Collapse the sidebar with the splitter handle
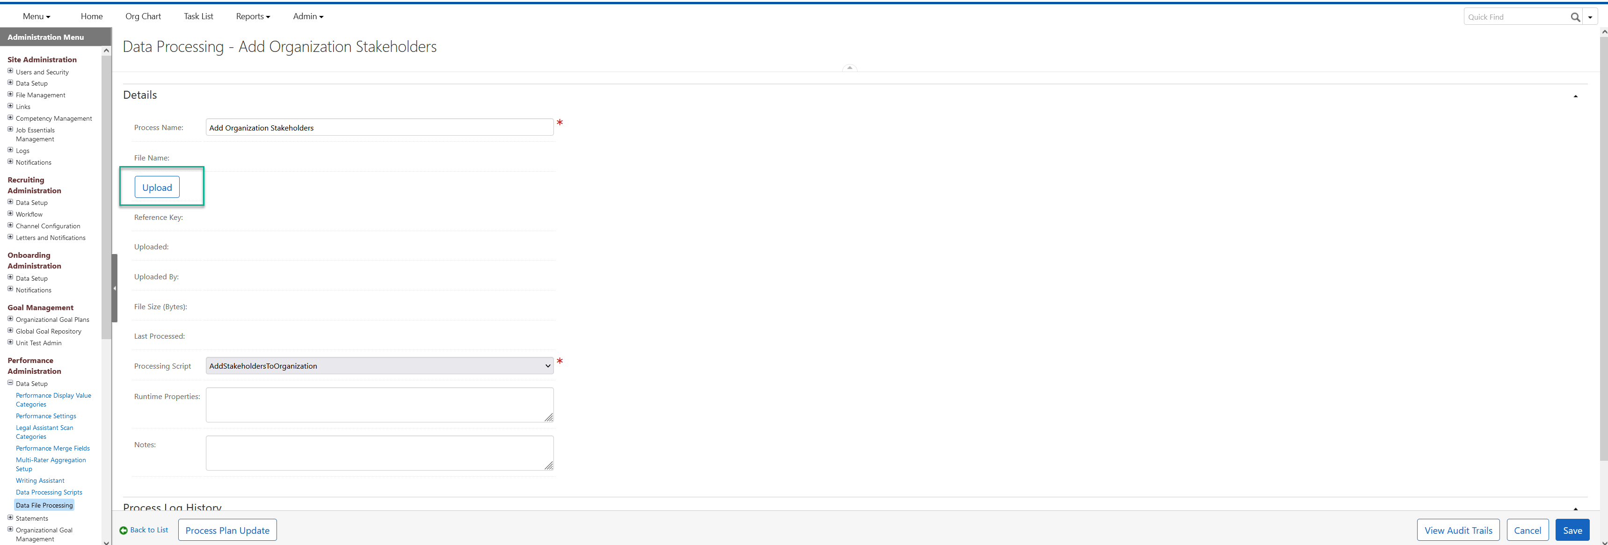Viewport: 1608px width, 545px height. 114,288
